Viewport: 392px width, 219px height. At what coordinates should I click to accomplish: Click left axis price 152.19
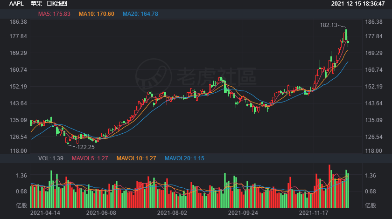click(x=18, y=87)
